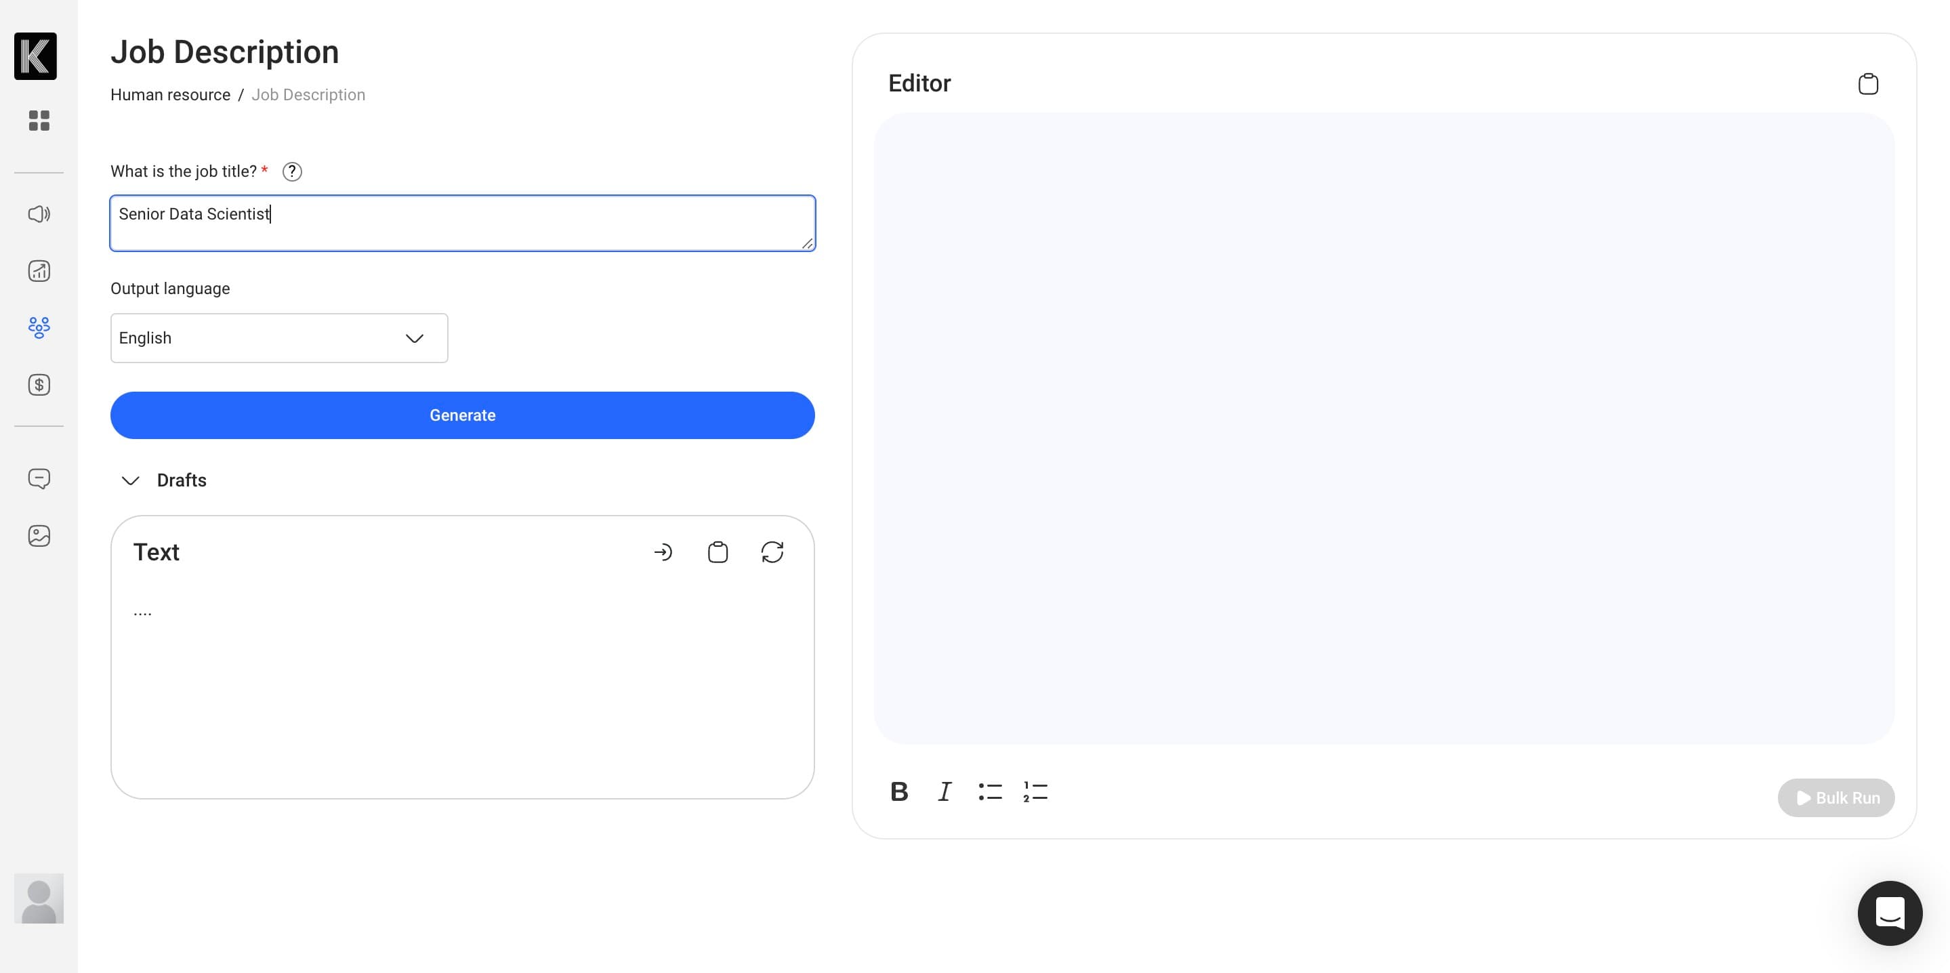
Task: Send draft text to the editor arrow
Action: pyautogui.click(x=663, y=552)
